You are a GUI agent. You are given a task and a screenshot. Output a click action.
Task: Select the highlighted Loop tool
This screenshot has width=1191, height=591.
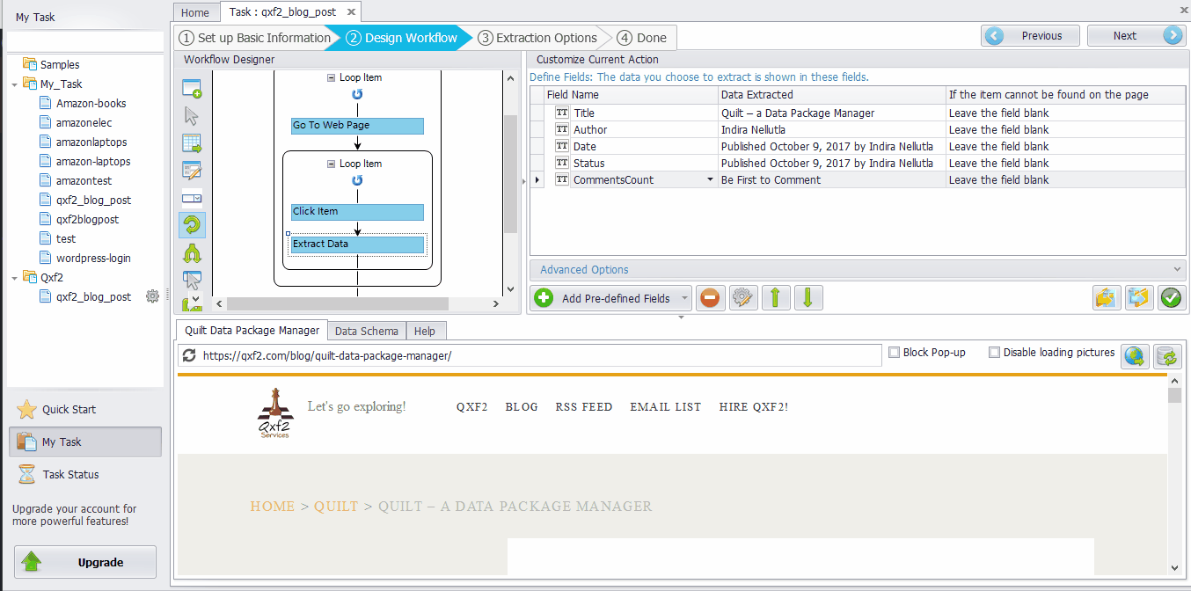pyautogui.click(x=192, y=225)
